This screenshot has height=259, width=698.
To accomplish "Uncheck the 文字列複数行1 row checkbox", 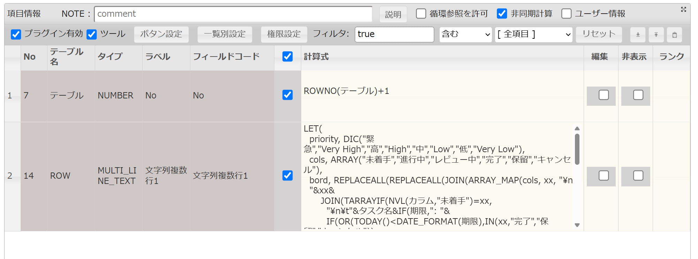I will pos(288,175).
